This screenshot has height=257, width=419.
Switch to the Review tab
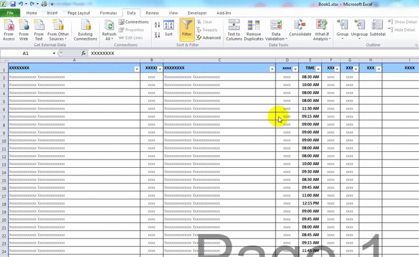pos(152,13)
